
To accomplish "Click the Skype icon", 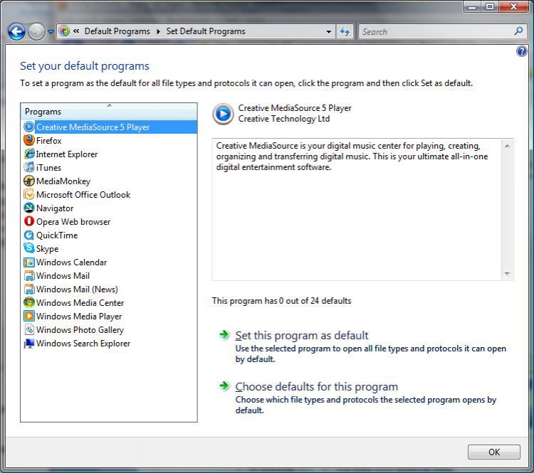I will [29, 248].
